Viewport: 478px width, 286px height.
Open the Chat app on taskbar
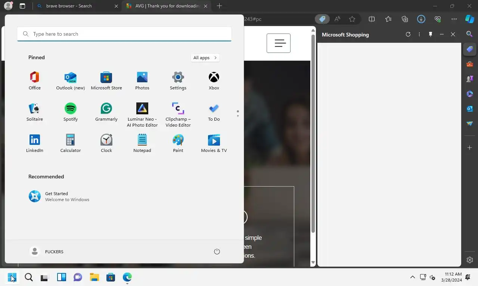pyautogui.click(x=78, y=277)
